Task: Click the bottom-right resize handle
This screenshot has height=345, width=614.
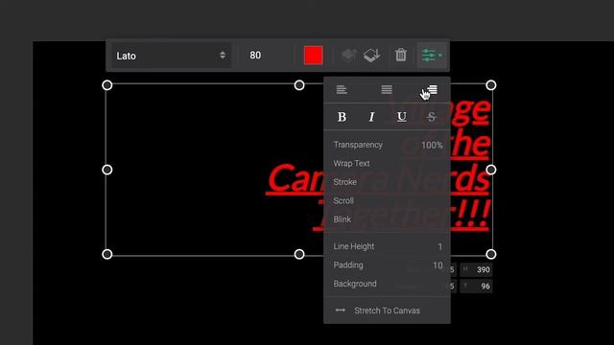Action: pos(491,254)
